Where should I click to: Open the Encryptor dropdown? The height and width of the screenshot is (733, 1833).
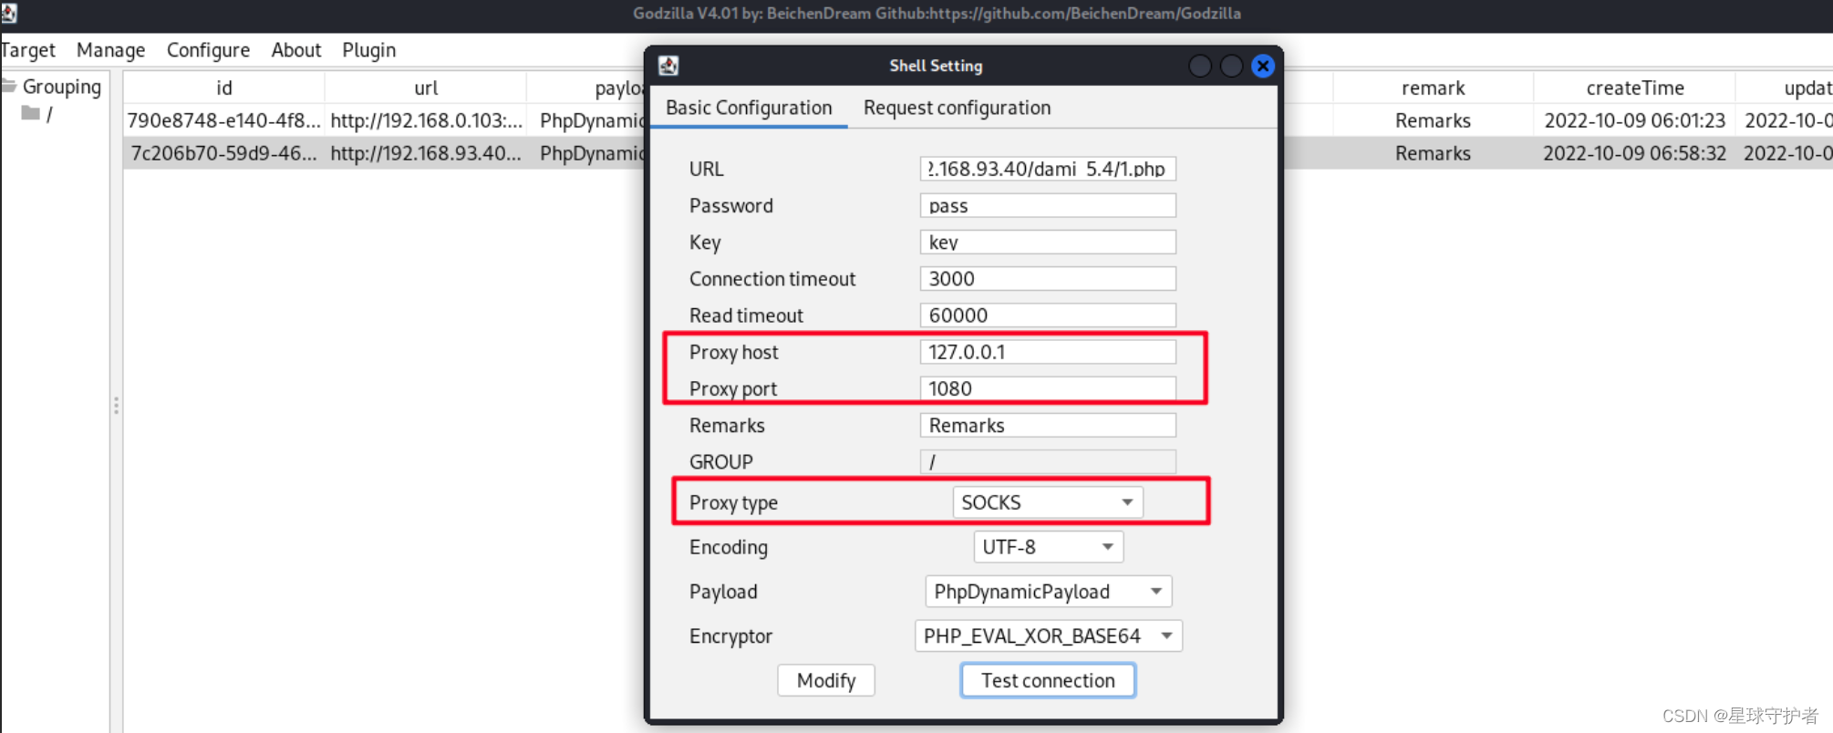coord(1048,636)
